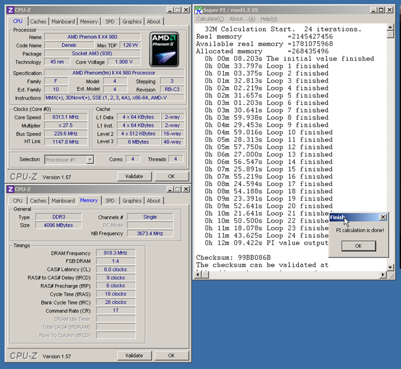The image size is (401, 369).
Task: Open About tab in bottom CPU-Z window
Action: (154, 201)
